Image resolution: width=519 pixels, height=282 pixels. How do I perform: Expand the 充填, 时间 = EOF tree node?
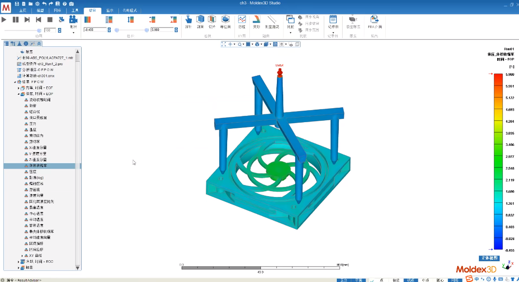coord(19,88)
